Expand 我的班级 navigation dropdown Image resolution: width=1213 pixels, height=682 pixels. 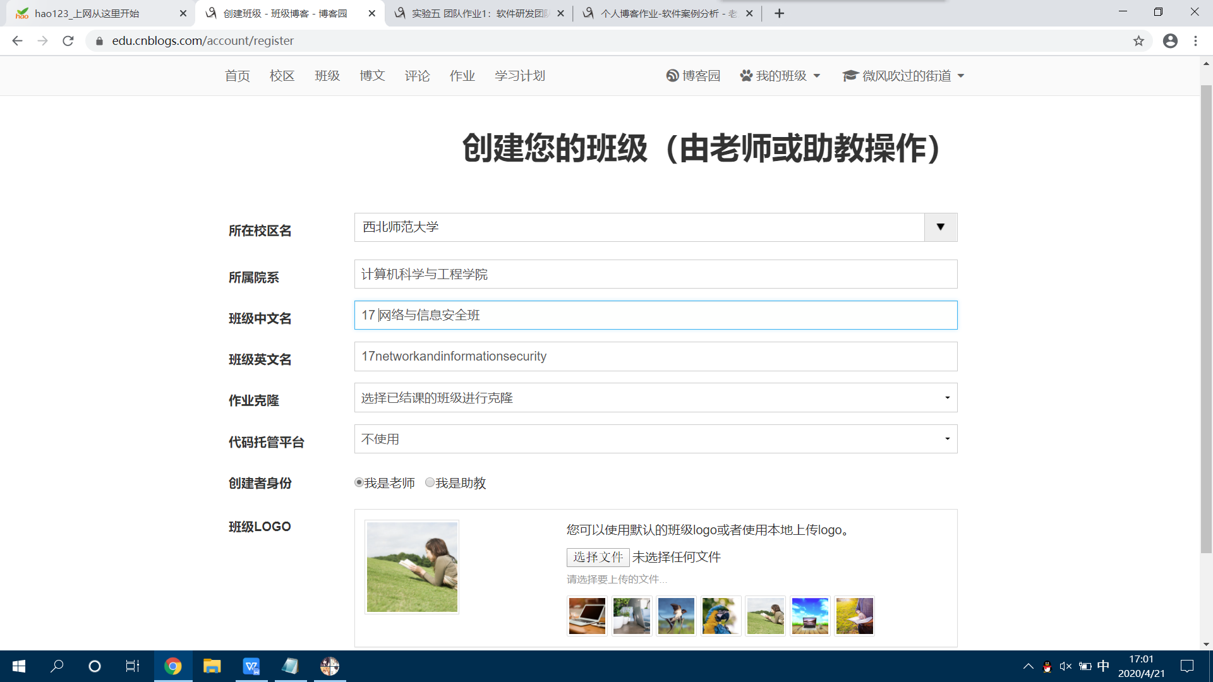click(x=780, y=76)
